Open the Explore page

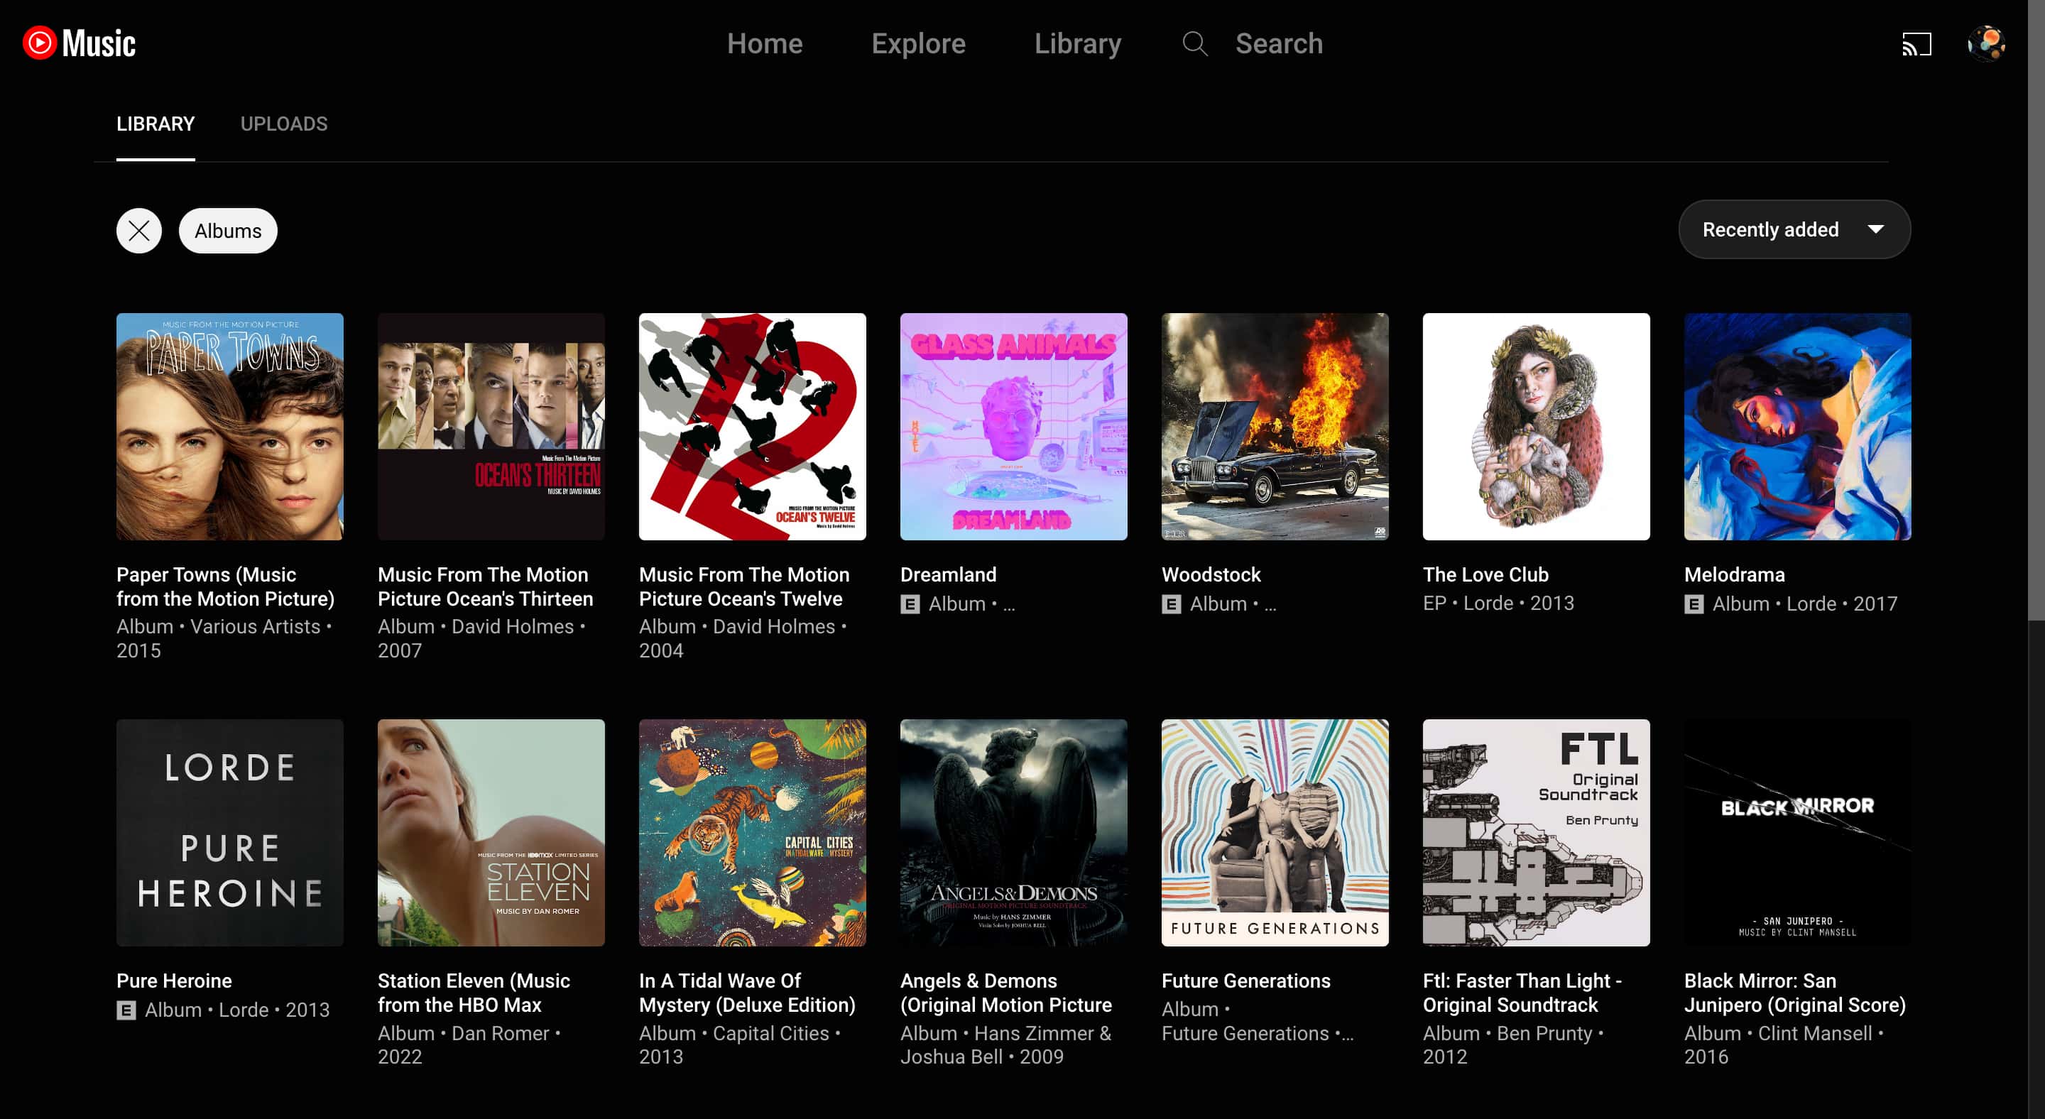917,43
